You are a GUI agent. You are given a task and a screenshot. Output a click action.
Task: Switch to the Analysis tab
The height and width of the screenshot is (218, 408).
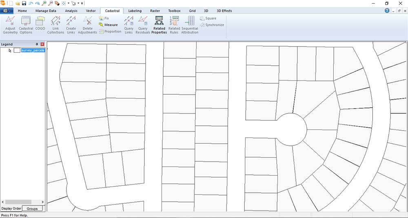71,11
